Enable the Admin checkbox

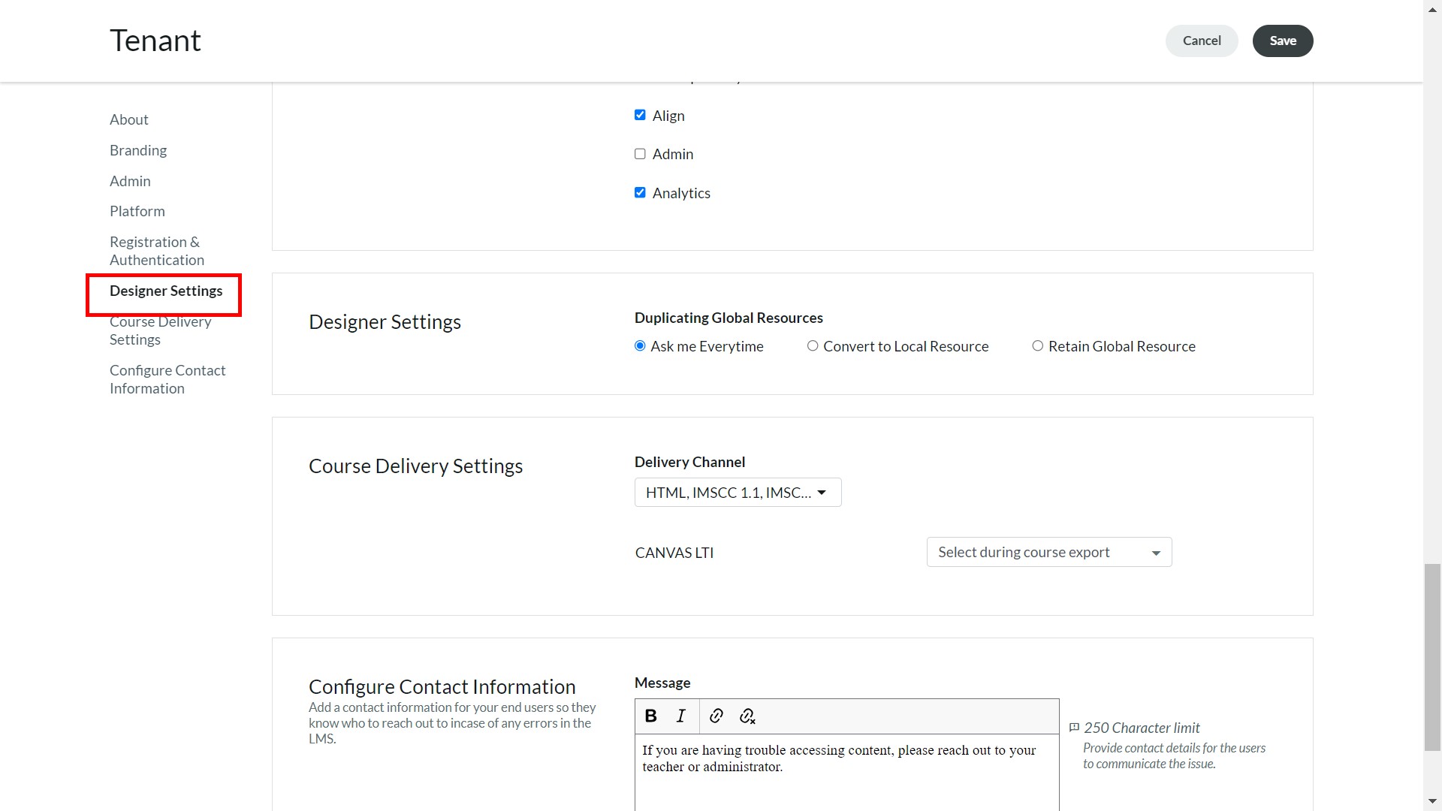(x=640, y=154)
